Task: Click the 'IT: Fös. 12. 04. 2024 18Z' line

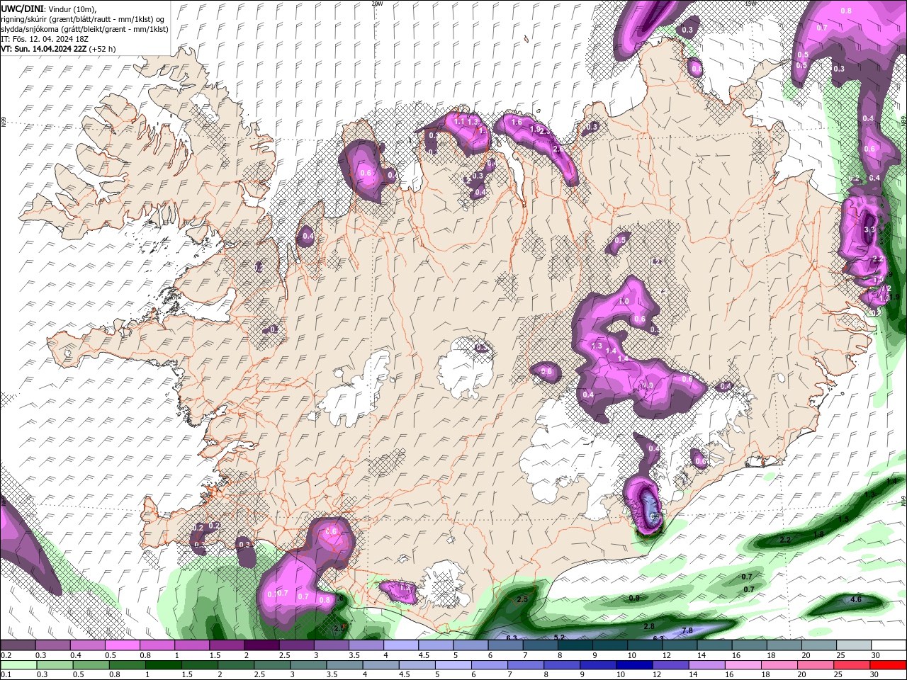Action: click(x=45, y=39)
